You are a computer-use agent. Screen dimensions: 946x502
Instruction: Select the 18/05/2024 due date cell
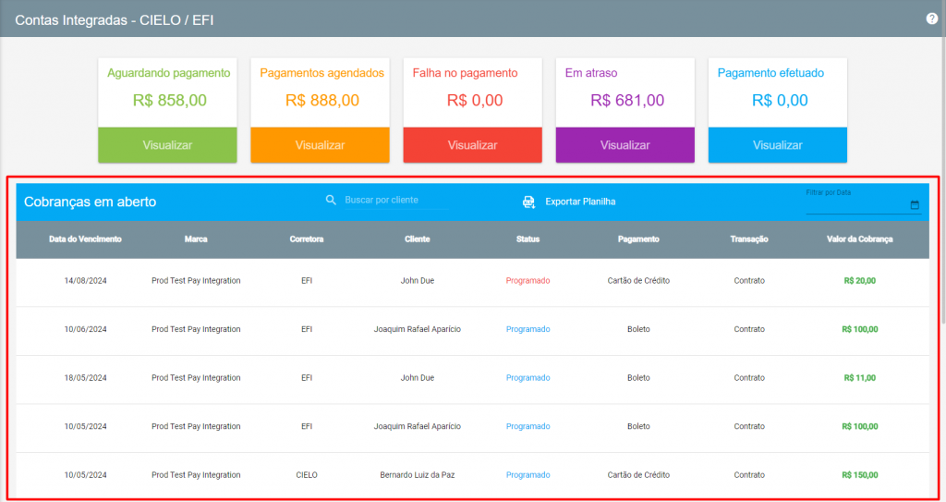(86, 378)
